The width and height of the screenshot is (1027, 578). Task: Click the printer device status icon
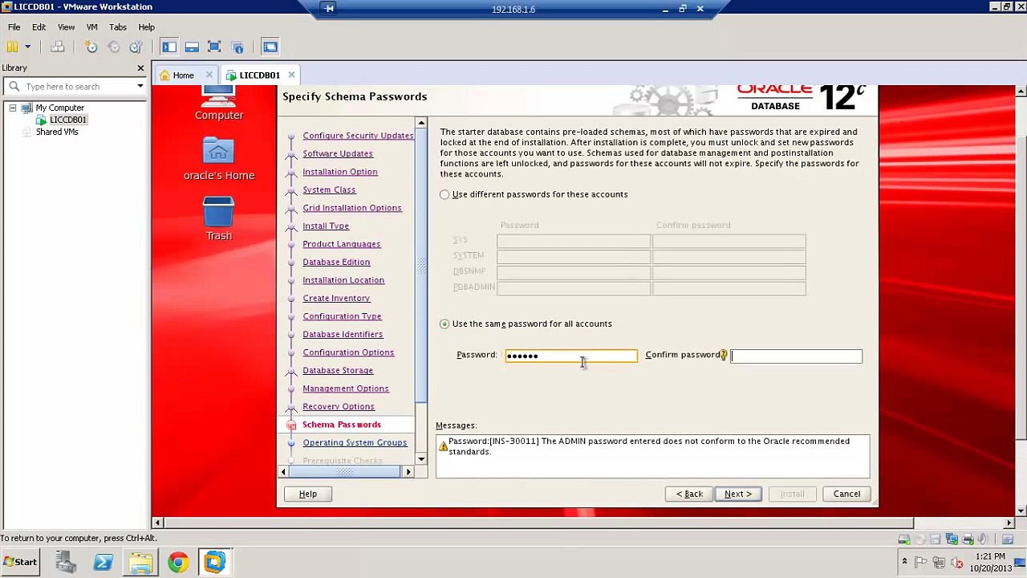(x=968, y=539)
